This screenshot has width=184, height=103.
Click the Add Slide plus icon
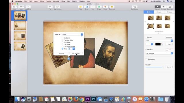(28, 7)
